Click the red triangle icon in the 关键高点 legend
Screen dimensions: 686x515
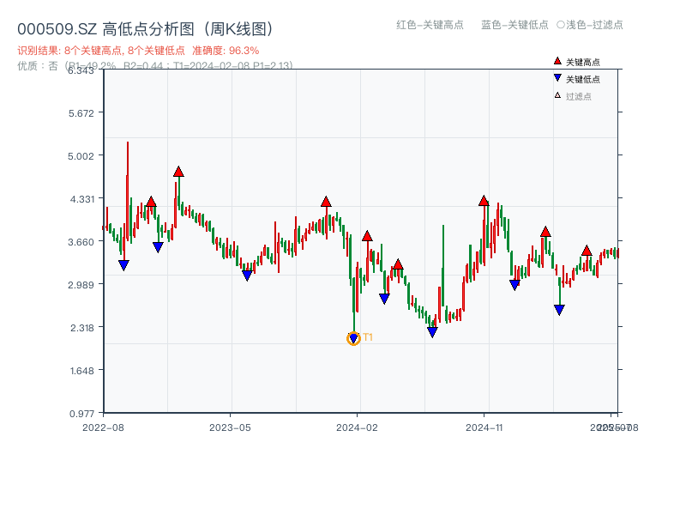557,61
